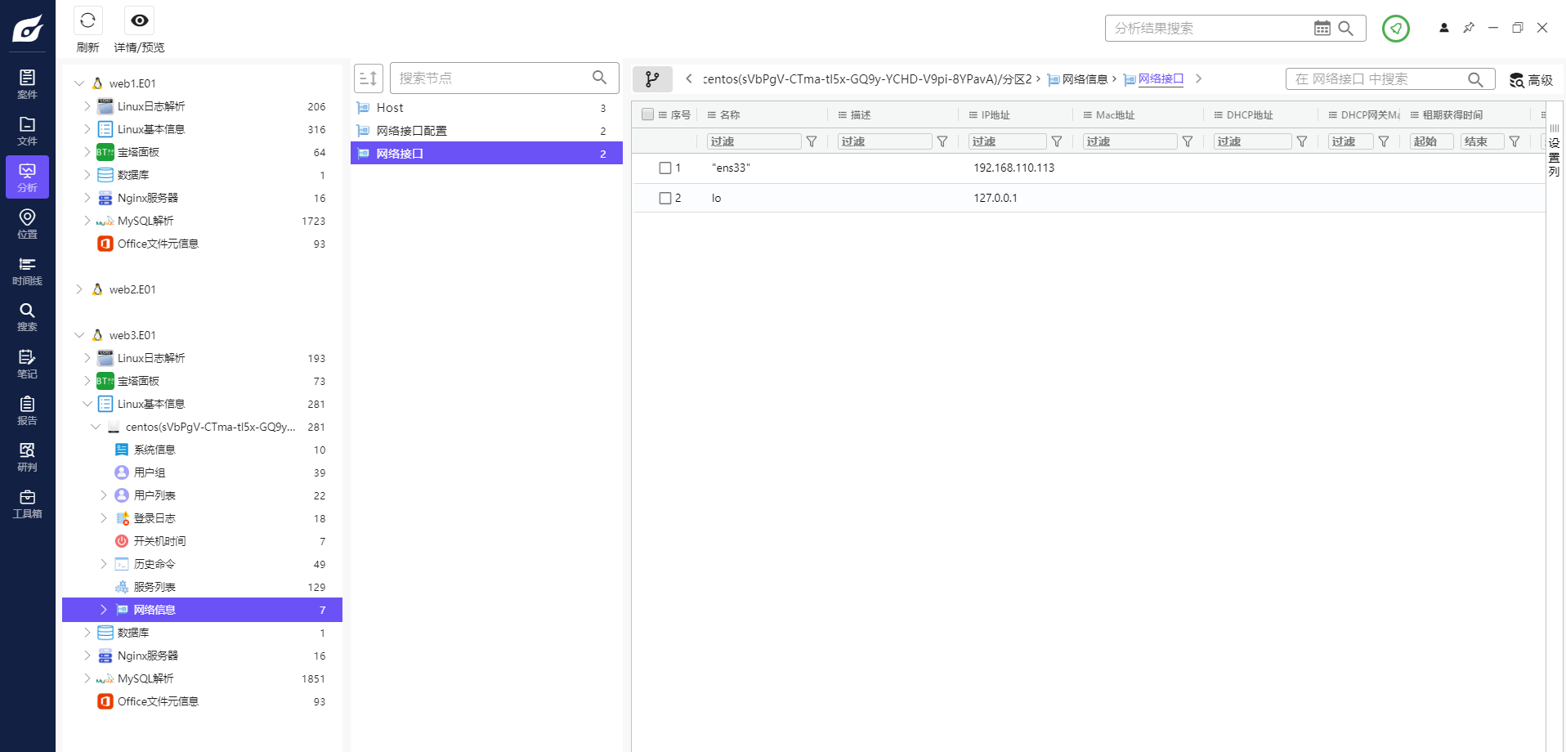1566x752 pixels.
Task: Open the Timeline (时间线) sidebar icon
Action: coord(27,271)
